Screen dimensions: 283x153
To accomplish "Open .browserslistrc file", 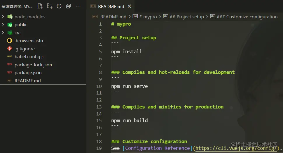I will point(29,41).
